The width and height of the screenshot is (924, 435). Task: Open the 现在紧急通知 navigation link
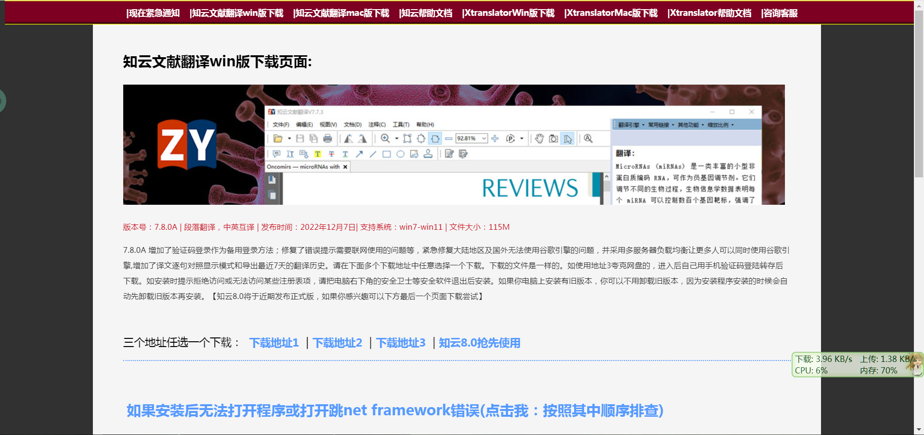coord(153,13)
